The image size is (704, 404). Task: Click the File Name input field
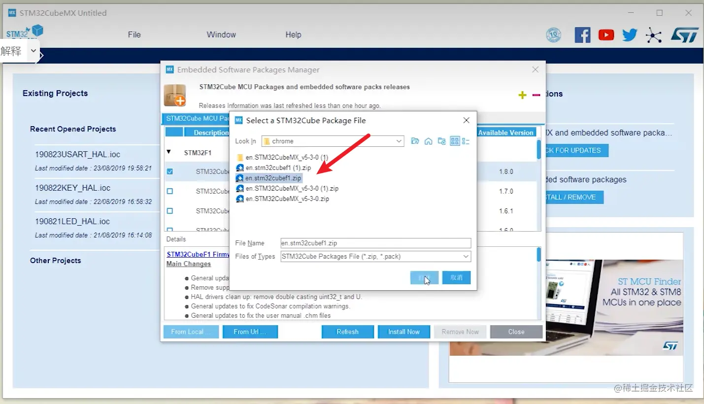[x=376, y=243]
